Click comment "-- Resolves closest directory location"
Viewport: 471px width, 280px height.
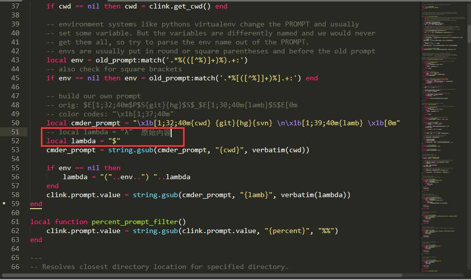point(160,267)
